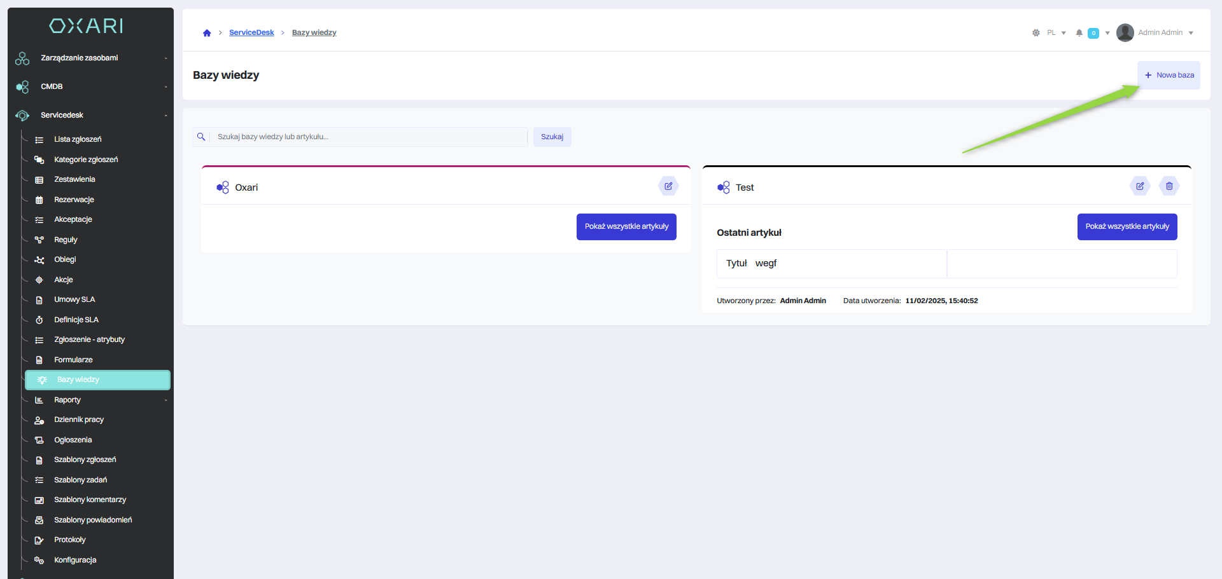Edit the Test knowledge base
1222x579 pixels.
pos(1140,186)
